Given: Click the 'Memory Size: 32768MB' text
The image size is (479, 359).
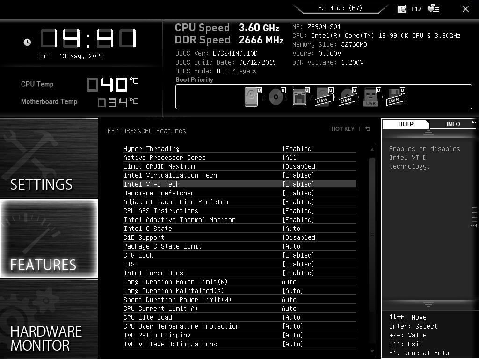Looking at the screenshot, I should (x=330, y=44).
